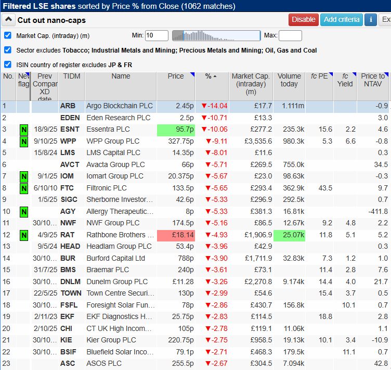Click the fc Yield column header
391x370 pixels.
pos(345,86)
